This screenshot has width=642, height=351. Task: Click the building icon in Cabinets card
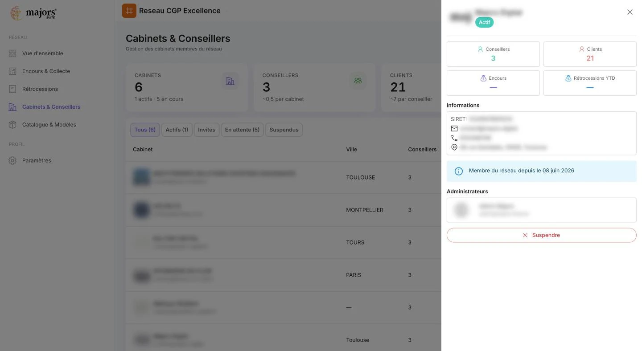[x=230, y=81]
